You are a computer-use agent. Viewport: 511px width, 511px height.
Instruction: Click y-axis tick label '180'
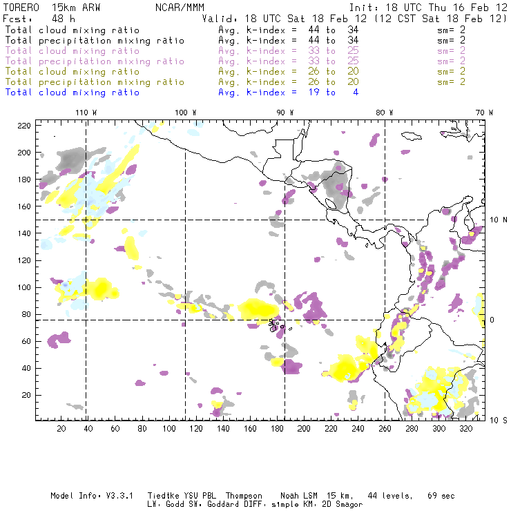[24, 180]
